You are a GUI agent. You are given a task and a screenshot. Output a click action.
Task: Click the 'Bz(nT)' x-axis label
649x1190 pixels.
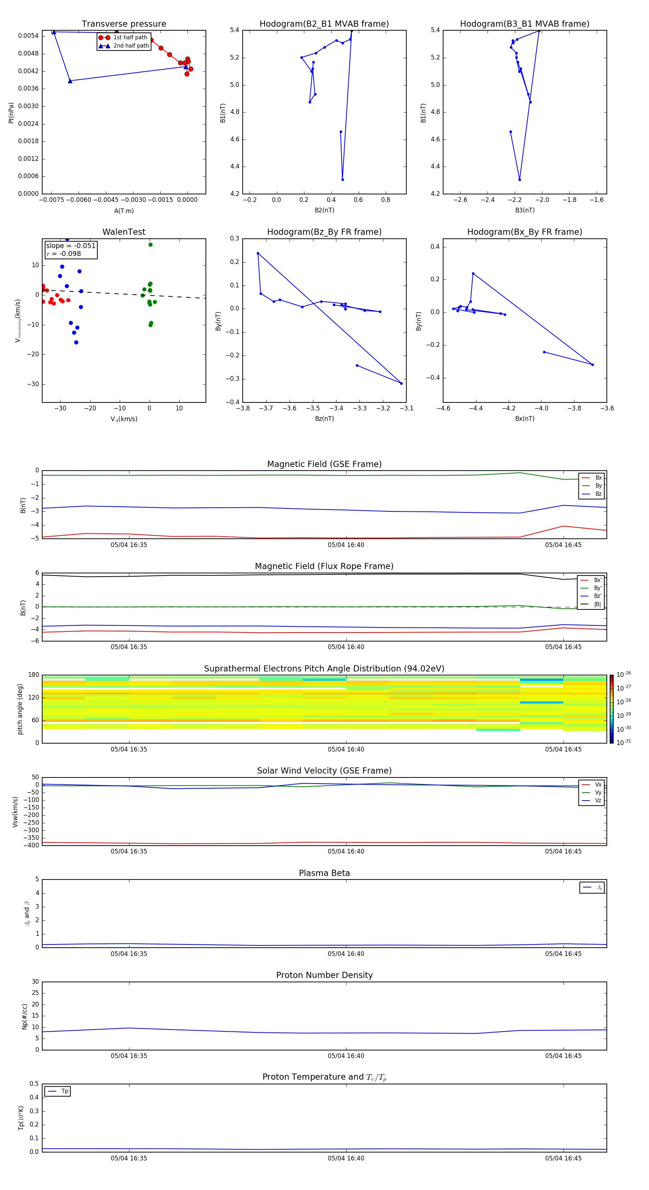click(324, 419)
